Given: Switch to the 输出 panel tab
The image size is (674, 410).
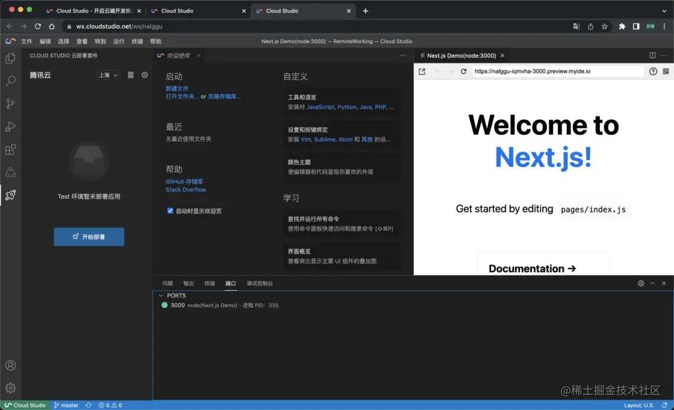Looking at the screenshot, I should 188,283.
